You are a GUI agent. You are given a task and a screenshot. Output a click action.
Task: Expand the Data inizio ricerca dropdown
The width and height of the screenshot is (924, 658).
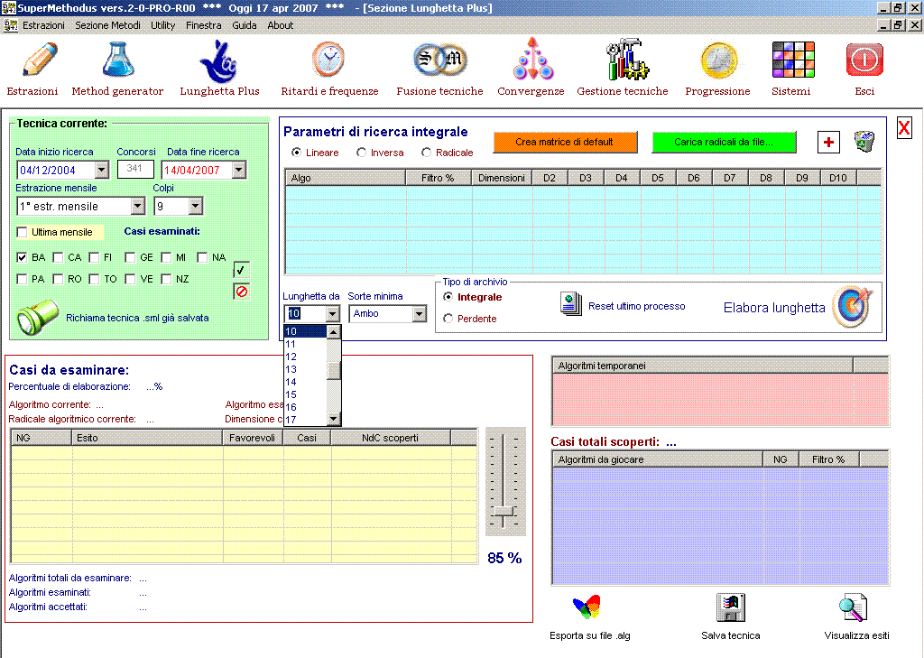point(102,170)
